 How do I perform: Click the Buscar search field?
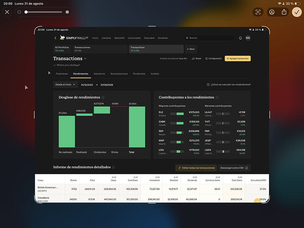pyautogui.click(x=209, y=38)
